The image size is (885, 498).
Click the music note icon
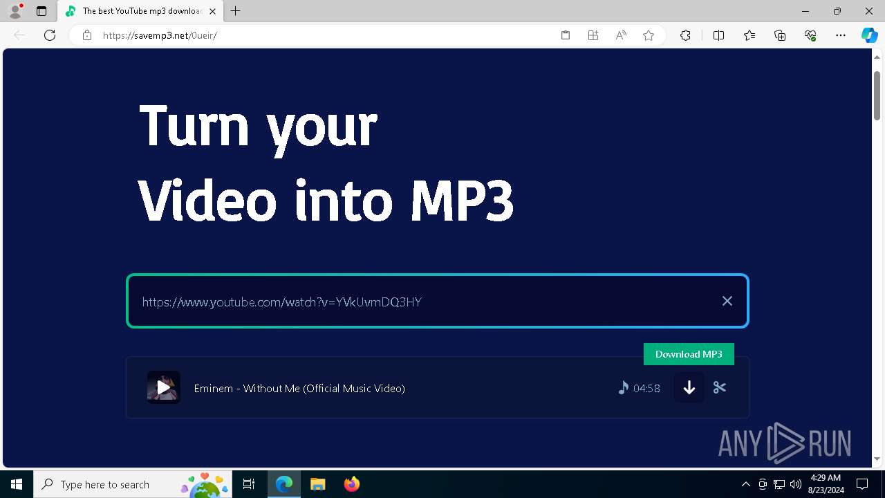click(x=624, y=387)
